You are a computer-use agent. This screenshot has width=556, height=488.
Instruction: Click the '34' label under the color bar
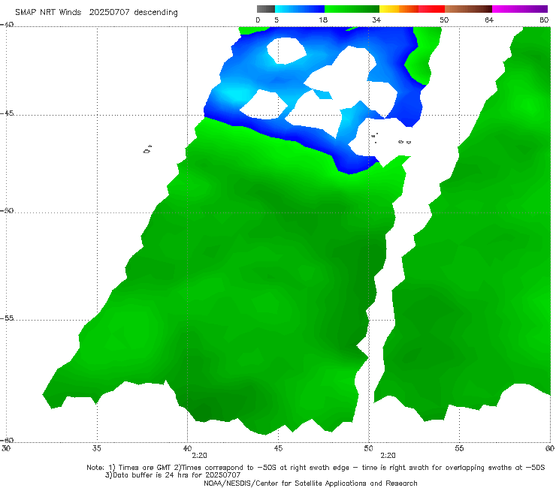pos(376,20)
